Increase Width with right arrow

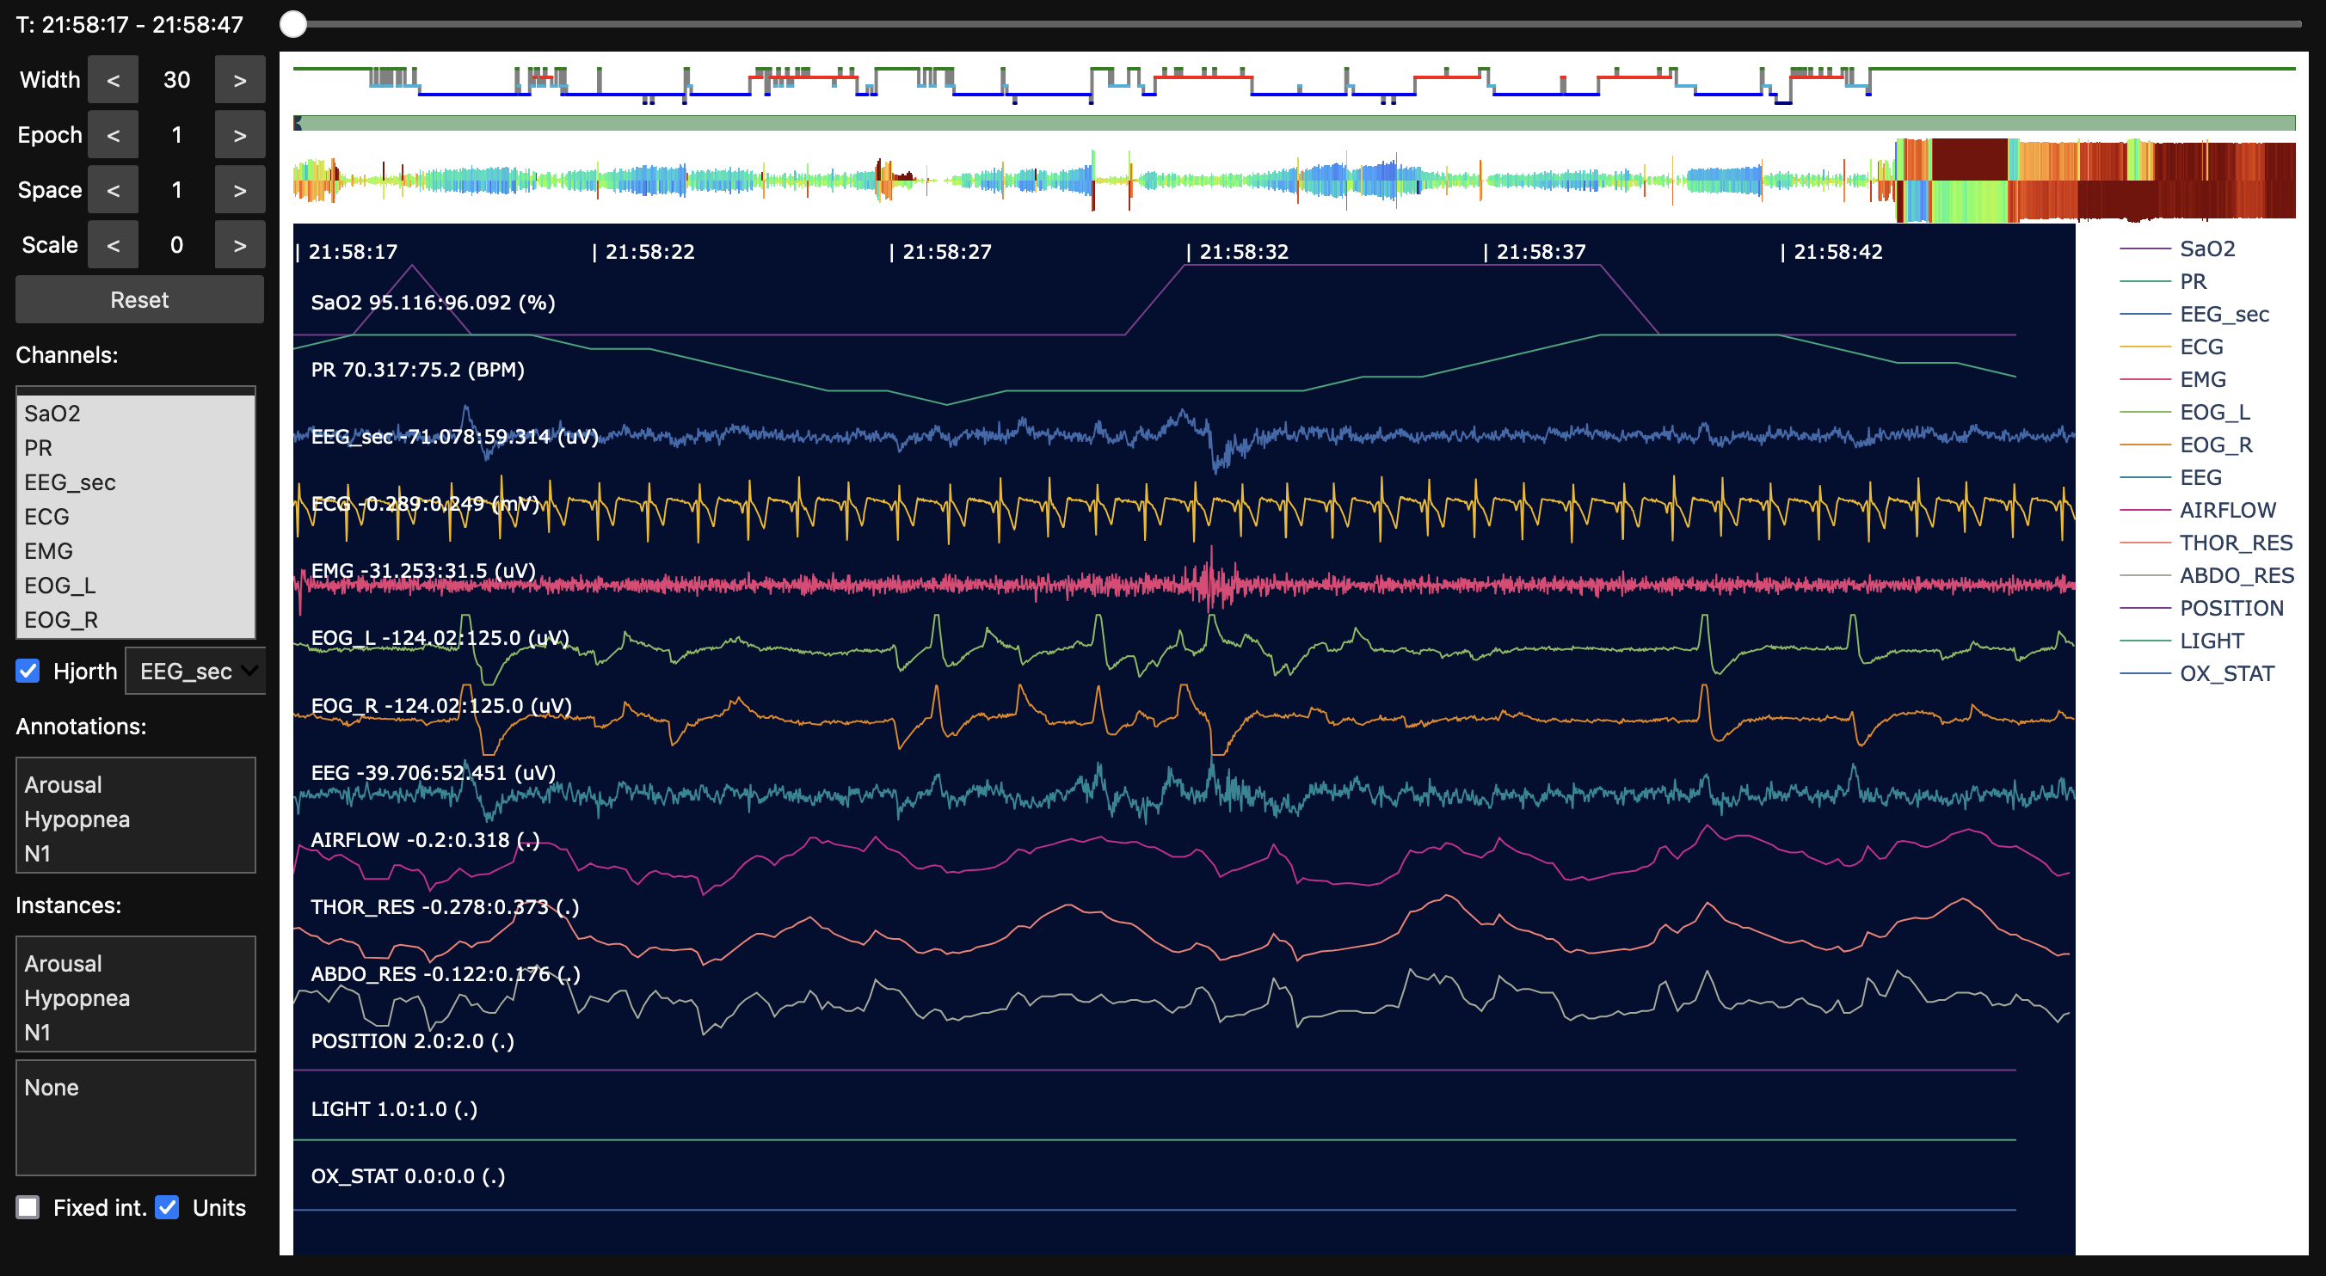239,80
